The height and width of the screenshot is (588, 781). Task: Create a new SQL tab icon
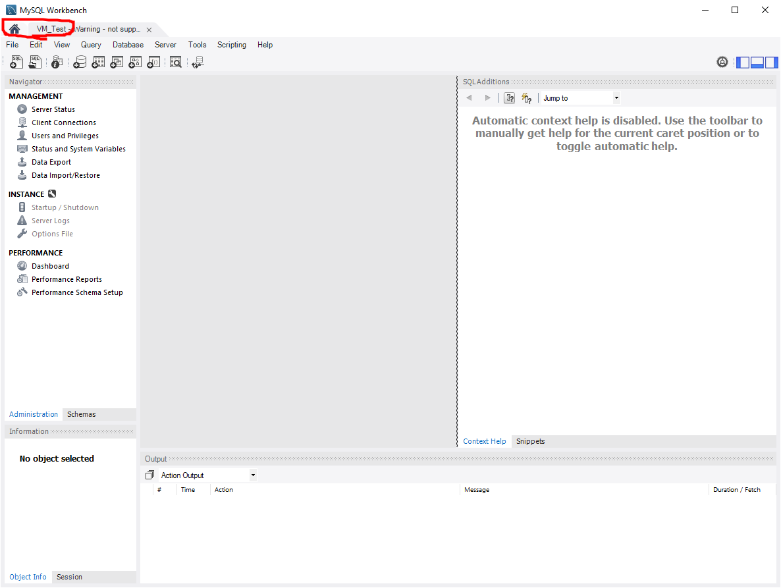[16, 63]
